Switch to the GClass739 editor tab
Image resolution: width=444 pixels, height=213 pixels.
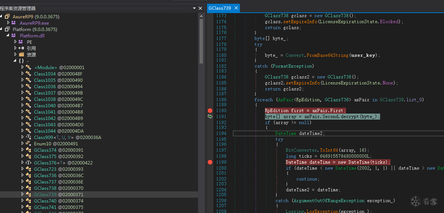[220, 8]
